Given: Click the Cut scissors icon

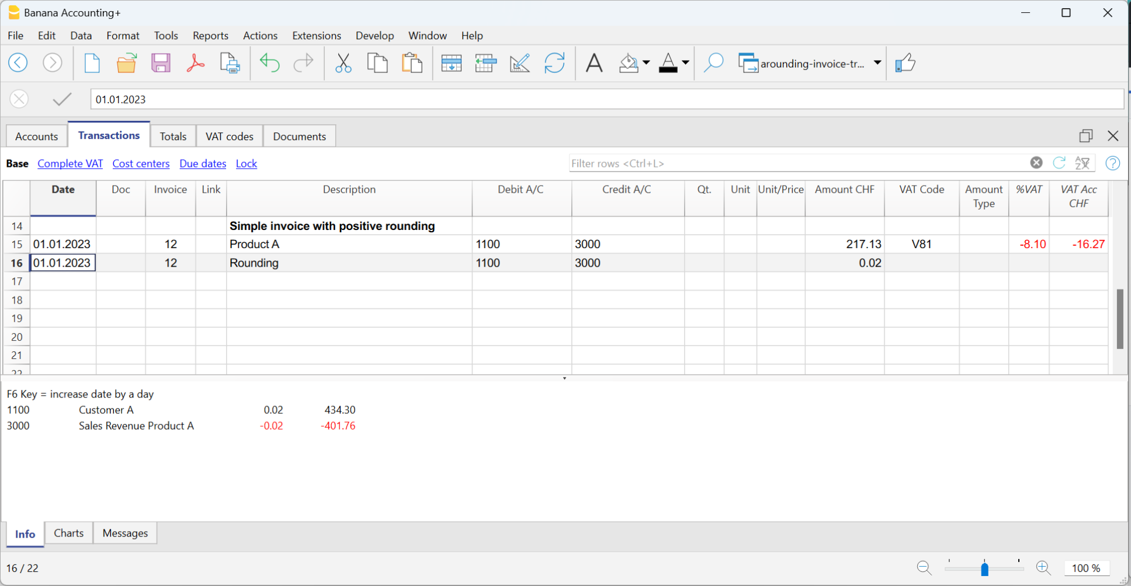Looking at the screenshot, I should [344, 63].
